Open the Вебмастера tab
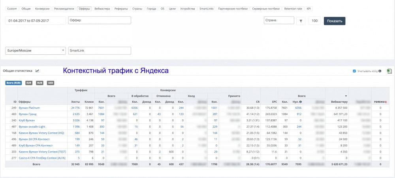This screenshot has width=395, height=178. (x=102, y=9)
